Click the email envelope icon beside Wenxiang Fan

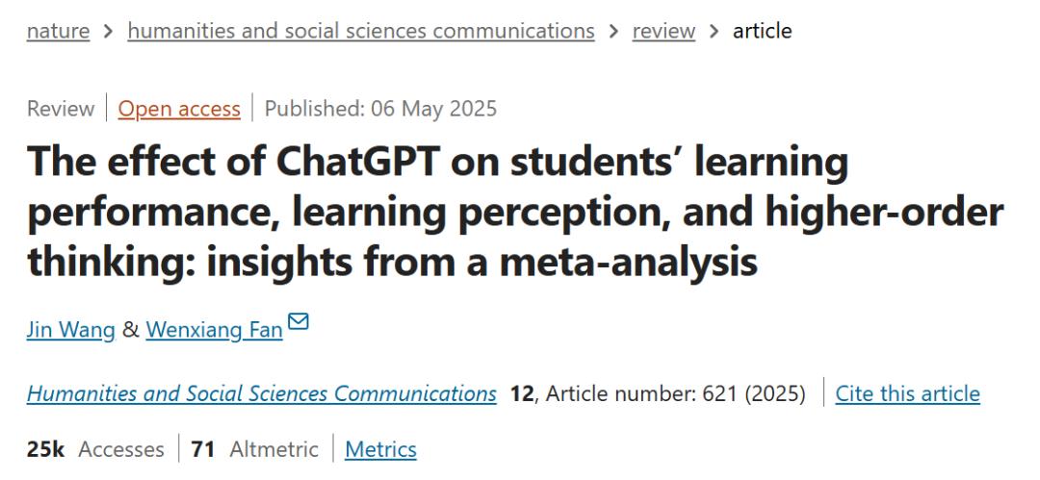click(x=298, y=321)
